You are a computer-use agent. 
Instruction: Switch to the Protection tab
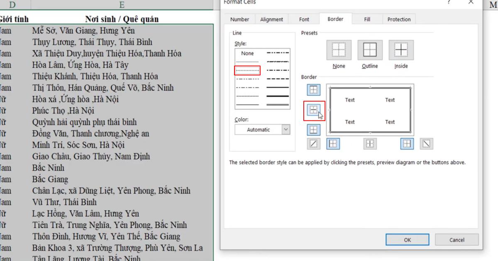point(398,19)
